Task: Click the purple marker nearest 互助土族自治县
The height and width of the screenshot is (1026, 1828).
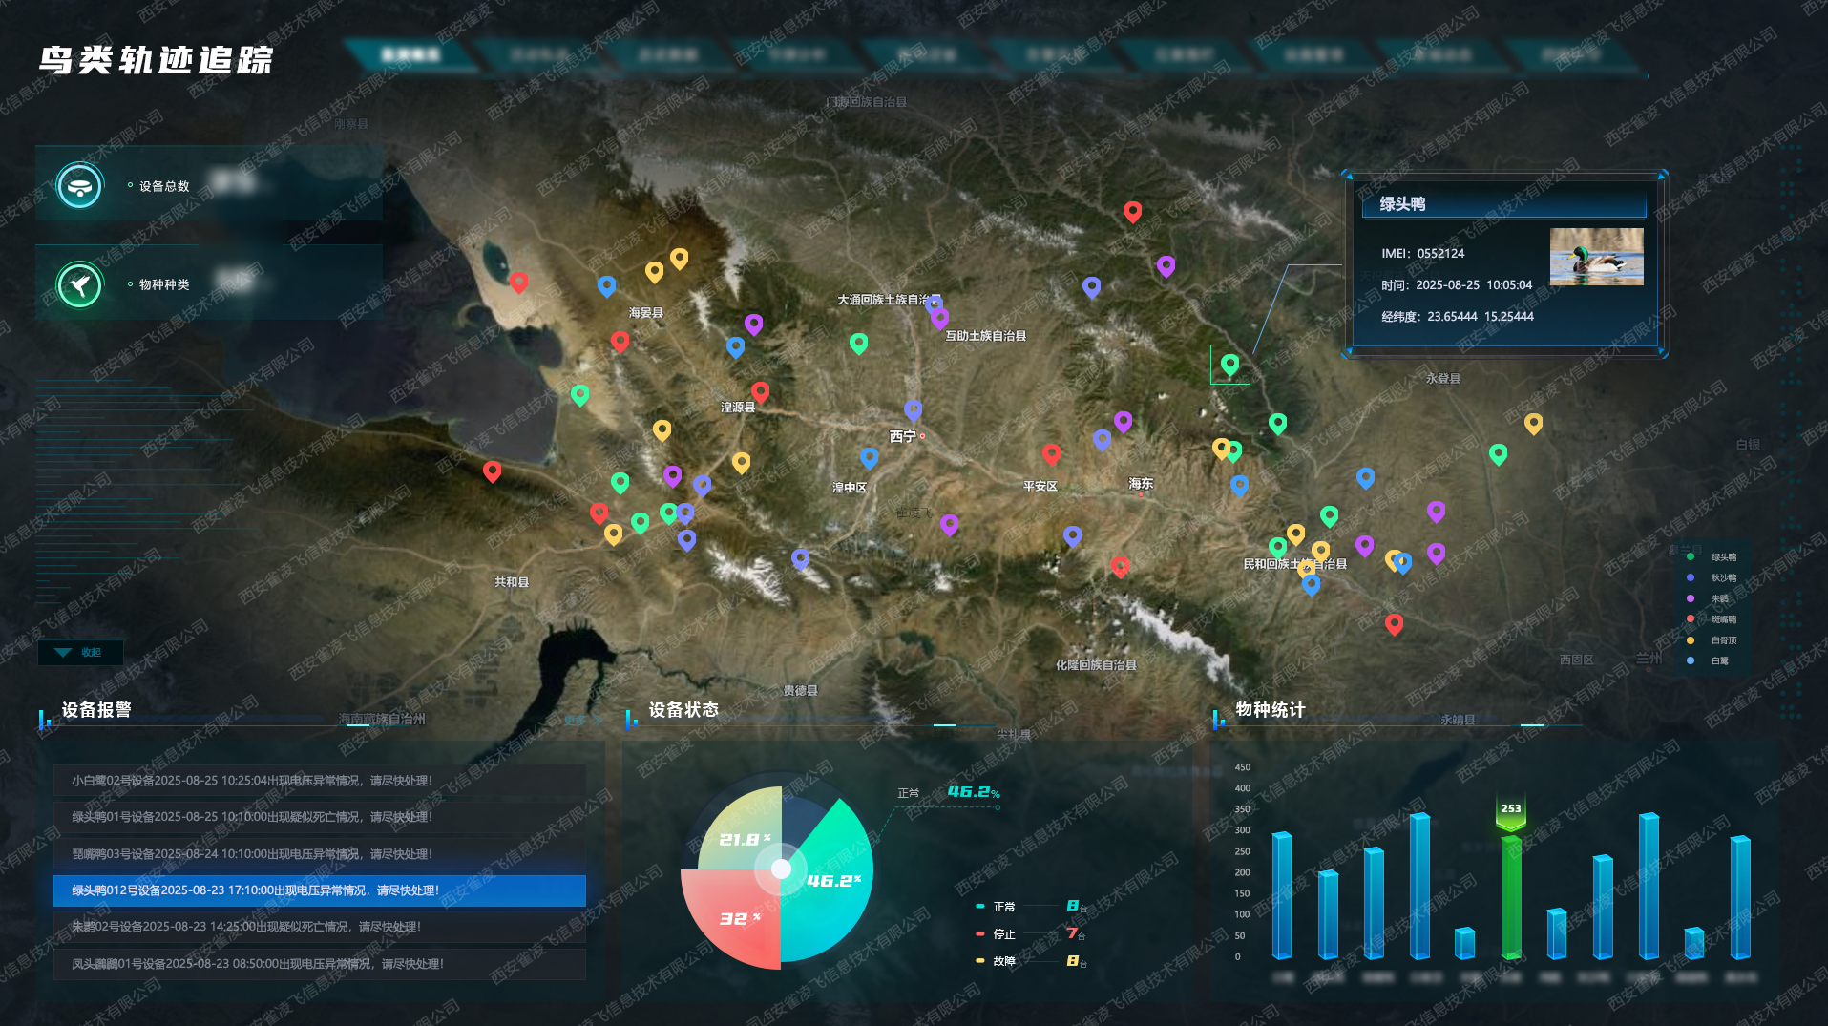Action: pos(939,317)
